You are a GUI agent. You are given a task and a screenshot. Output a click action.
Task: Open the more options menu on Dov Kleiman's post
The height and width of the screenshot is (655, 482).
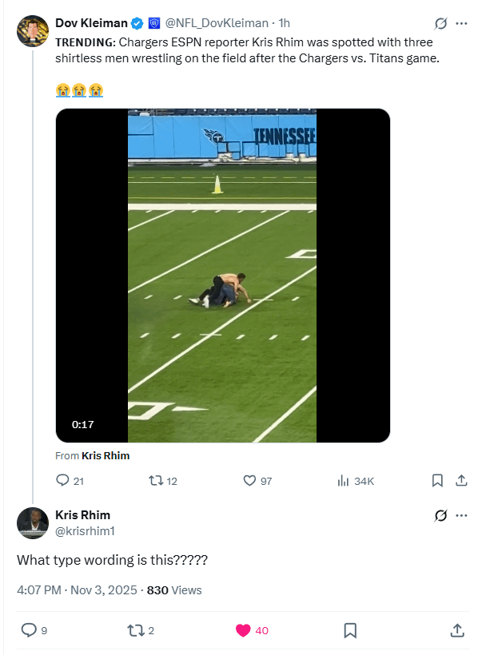[461, 23]
